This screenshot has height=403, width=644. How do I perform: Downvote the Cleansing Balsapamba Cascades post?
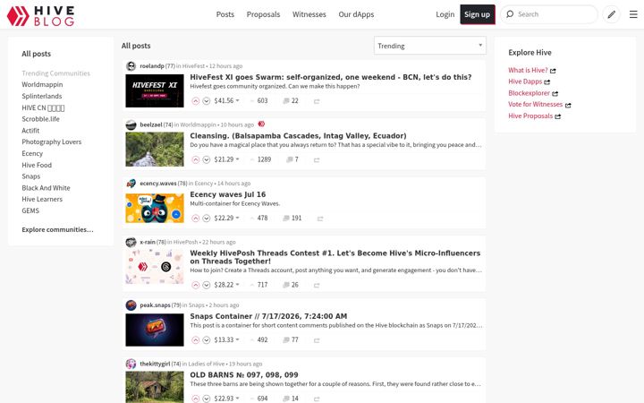click(207, 159)
